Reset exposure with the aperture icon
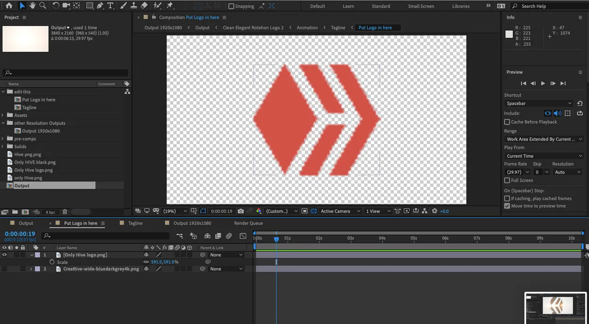Screen dimensions: 589x324 [435, 211]
